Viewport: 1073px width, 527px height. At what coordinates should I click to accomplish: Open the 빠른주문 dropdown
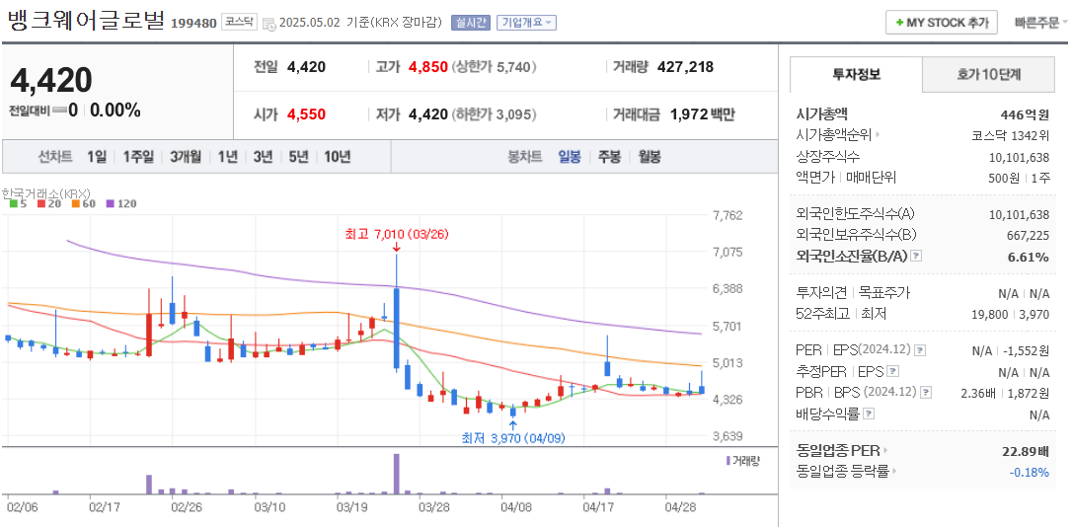1040,22
